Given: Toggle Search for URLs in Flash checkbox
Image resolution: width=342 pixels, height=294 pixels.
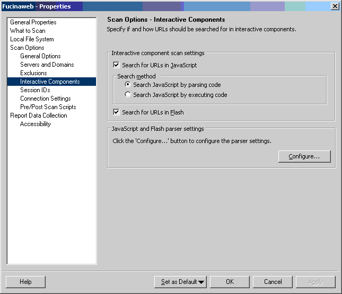Looking at the screenshot, I should pyautogui.click(x=117, y=112).
